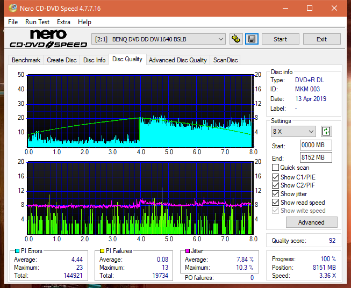The image size is (351, 288).
Task: Uncheck Show C1/PIE option
Action: pos(275,177)
